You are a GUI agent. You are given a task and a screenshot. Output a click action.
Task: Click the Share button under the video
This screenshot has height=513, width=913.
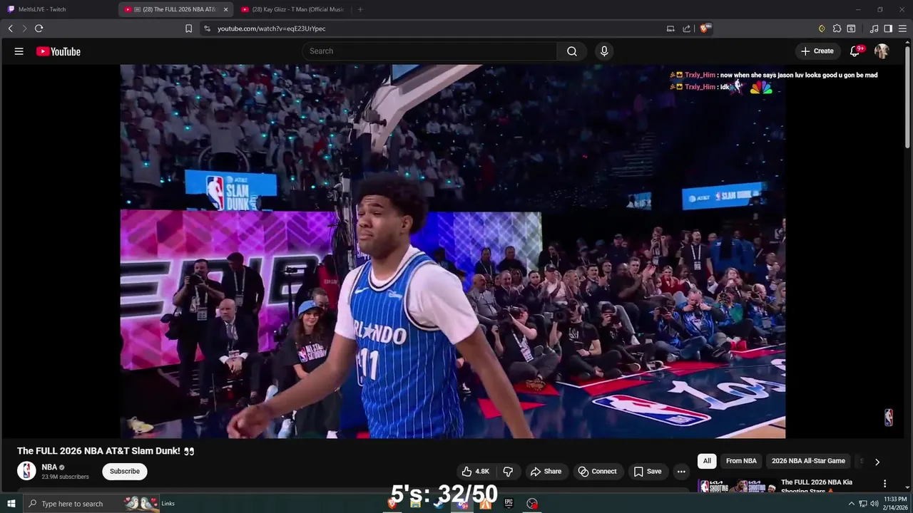coord(546,471)
